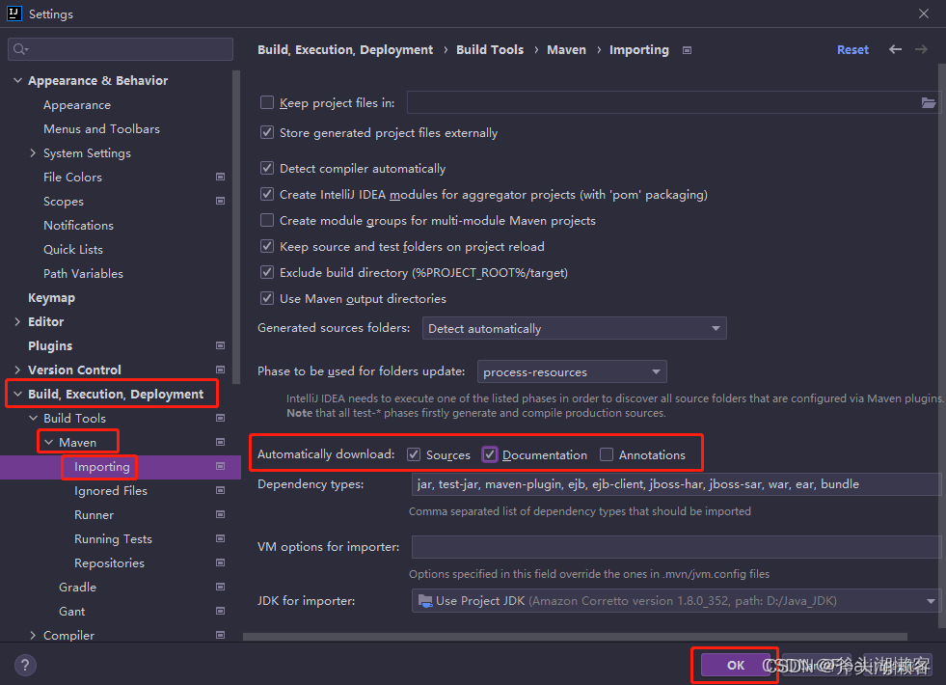This screenshot has height=685, width=946.
Task: Click project-level icon beside Gradle
Action: coord(220,588)
